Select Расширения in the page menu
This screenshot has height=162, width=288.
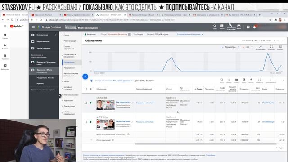[69, 68]
